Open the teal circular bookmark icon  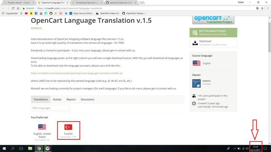click(46, 13)
